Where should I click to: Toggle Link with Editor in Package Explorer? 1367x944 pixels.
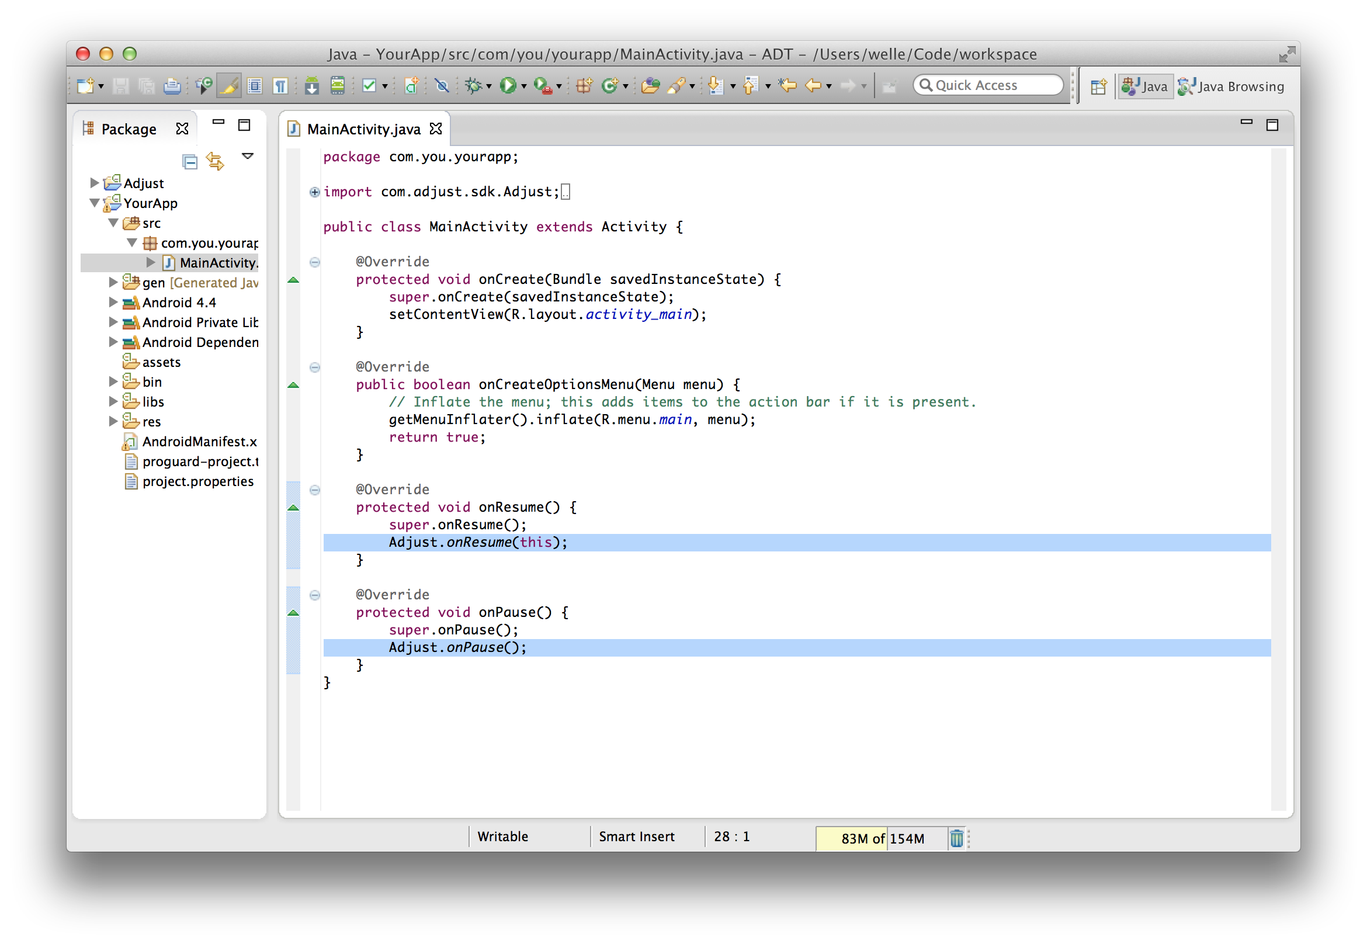(216, 161)
